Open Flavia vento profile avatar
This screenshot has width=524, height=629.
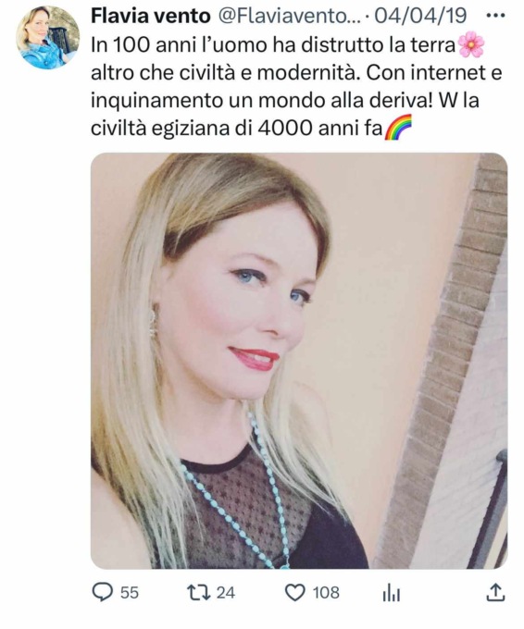pyautogui.click(x=48, y=37)
